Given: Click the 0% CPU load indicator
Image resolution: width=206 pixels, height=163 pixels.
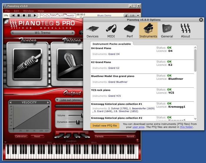Looking at the screenshot, I should (x=6, y=16).
